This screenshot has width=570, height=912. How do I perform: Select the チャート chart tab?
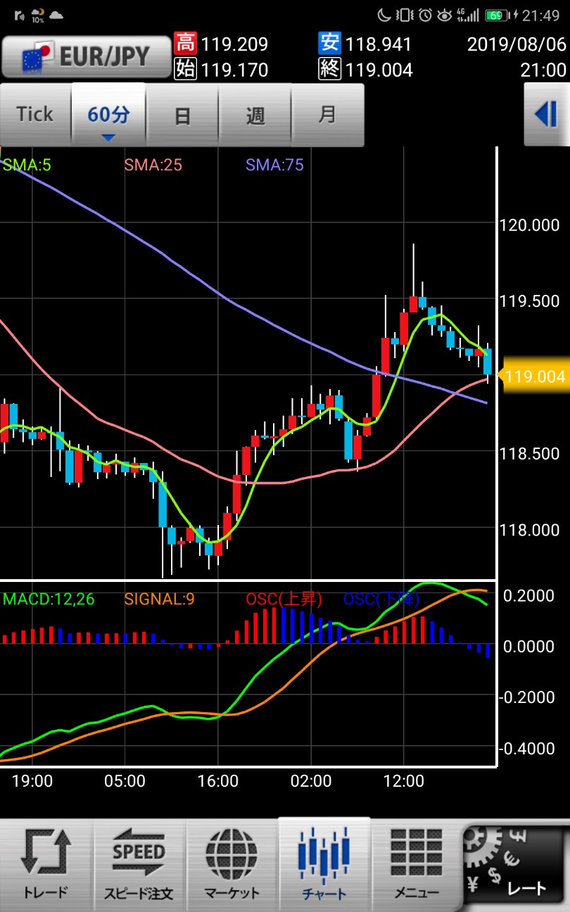pos(324,865)
